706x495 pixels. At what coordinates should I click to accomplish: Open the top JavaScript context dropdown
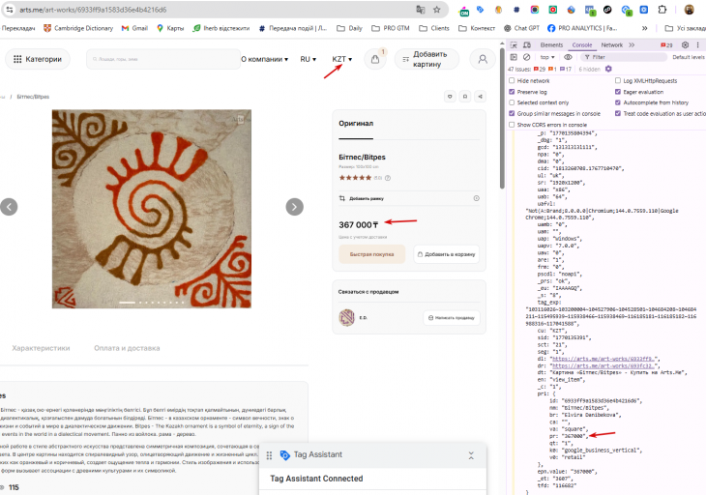[547, 57]
